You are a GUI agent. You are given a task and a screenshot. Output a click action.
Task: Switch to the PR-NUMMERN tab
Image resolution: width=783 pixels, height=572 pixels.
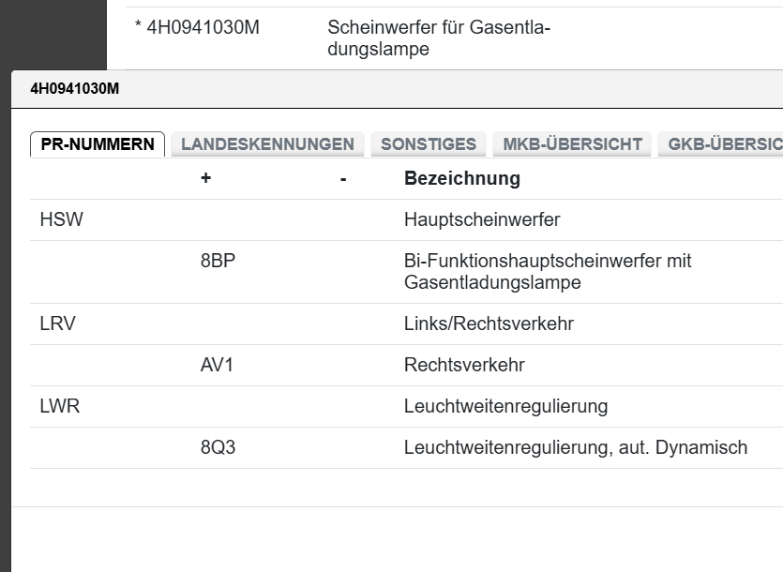click(97, 143)
